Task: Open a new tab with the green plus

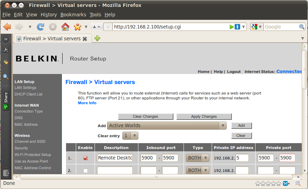Action: click(x=97, y=38)
